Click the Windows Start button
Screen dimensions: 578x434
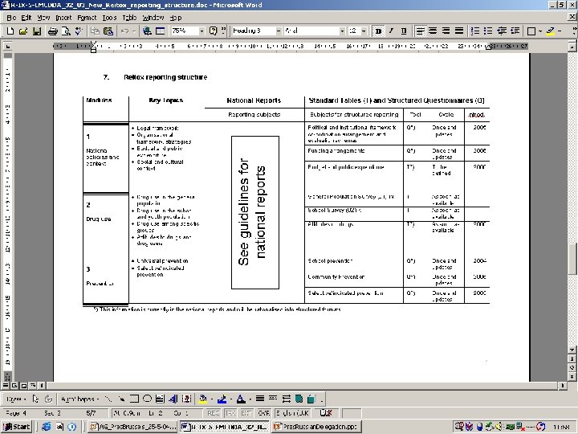pyautogui.click(x=17, y=427)
